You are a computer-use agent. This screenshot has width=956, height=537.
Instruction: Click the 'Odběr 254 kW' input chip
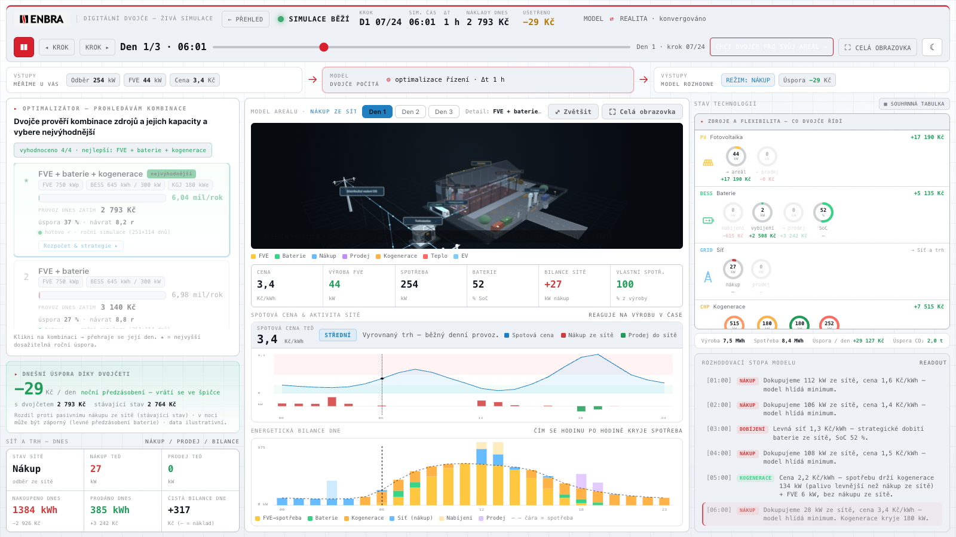pos(94,80)
